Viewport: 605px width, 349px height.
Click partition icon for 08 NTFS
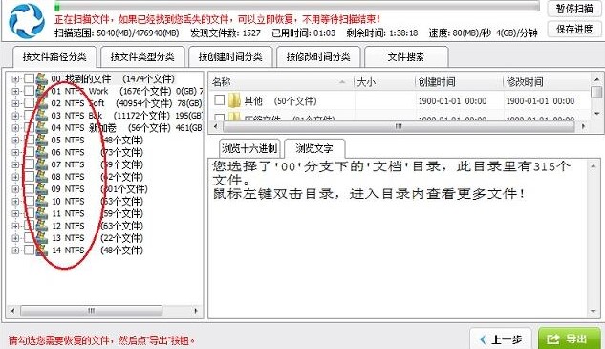coord(42,177)
